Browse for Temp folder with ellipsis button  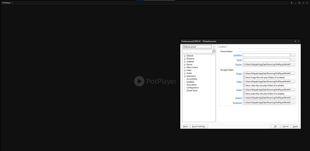[x=293, y=60]
